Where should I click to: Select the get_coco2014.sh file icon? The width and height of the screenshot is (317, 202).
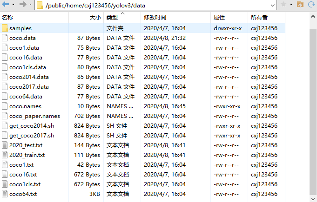click(x=5, y=125)
